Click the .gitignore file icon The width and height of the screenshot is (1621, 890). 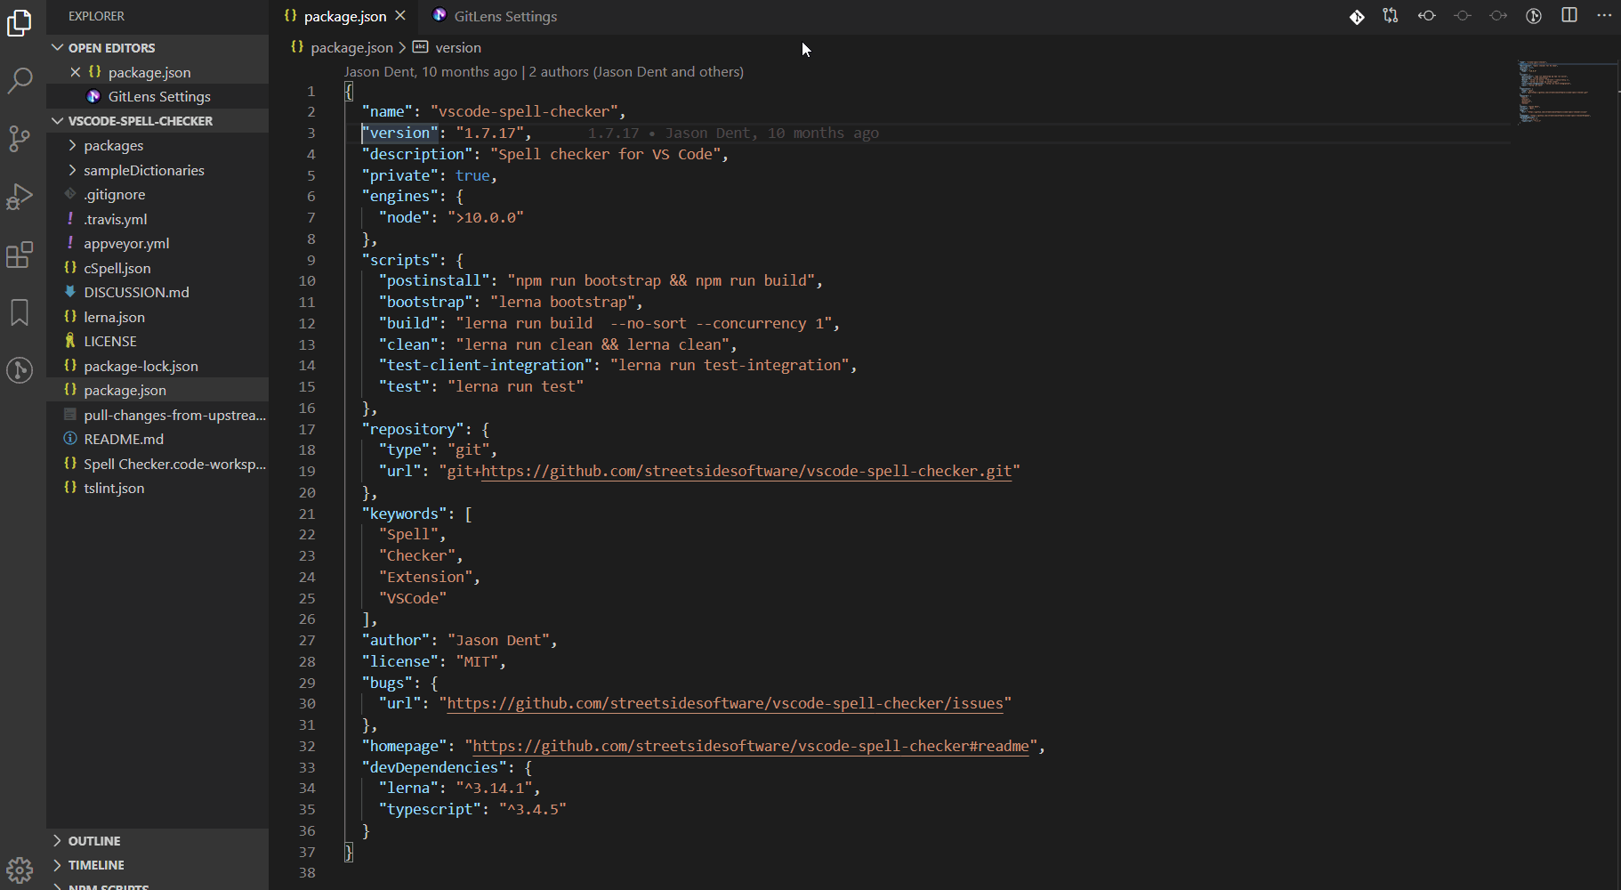[70, 194]
